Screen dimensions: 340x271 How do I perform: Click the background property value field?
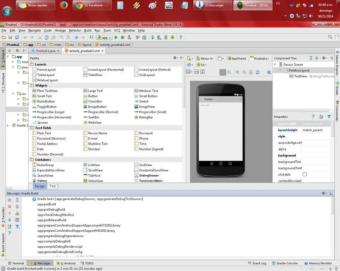(316, 155)
